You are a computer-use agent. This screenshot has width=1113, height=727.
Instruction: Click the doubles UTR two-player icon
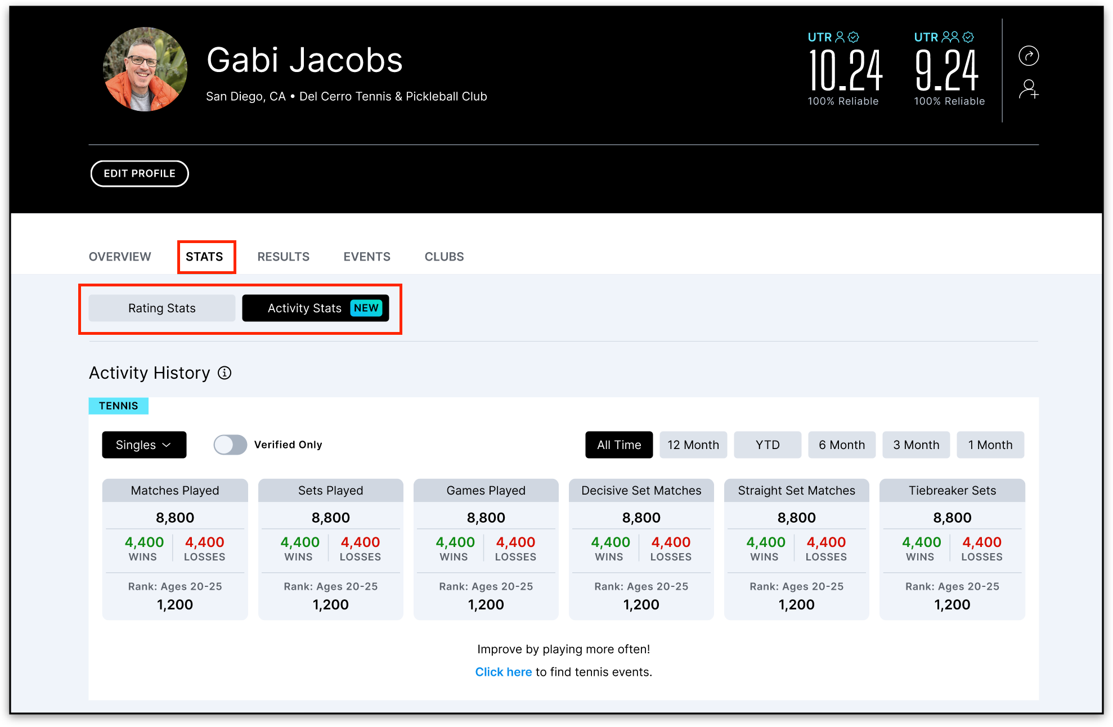pos(950,37)
